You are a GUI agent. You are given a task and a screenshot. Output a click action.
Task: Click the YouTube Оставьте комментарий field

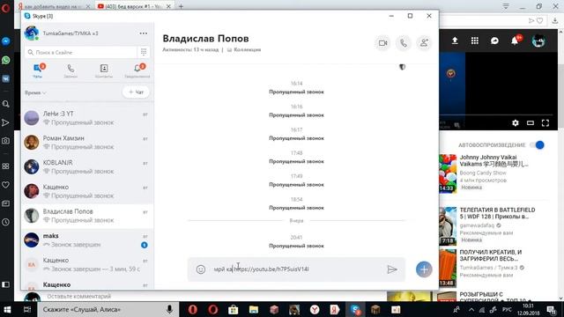coord(79,297)
